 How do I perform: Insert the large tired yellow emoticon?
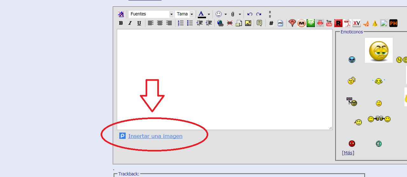379,50
